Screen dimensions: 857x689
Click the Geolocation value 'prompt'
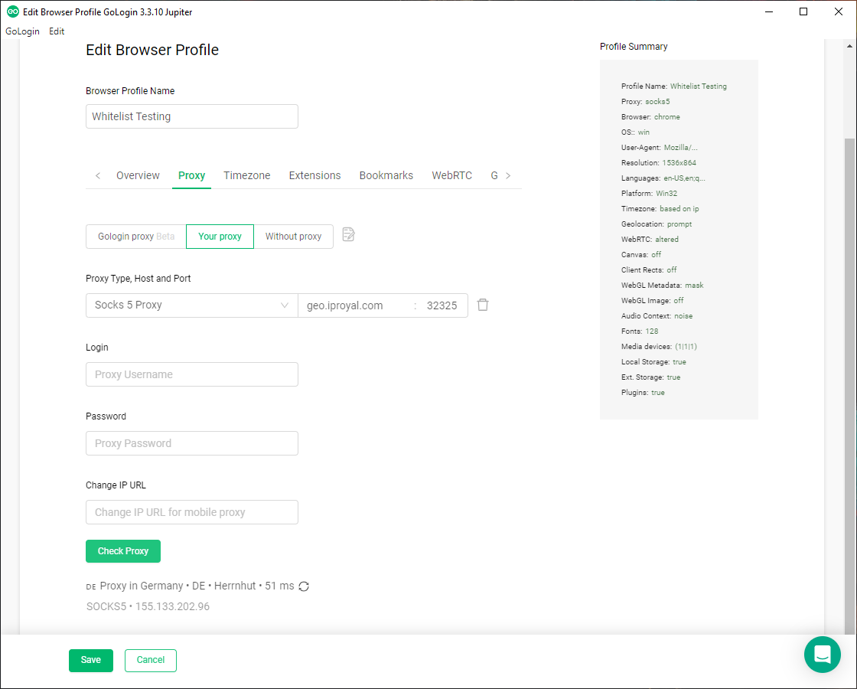679,224
